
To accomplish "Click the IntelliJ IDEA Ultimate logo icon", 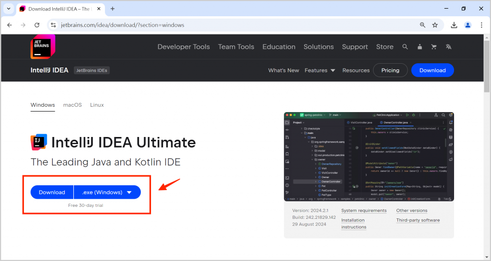I will coord(39,142).
